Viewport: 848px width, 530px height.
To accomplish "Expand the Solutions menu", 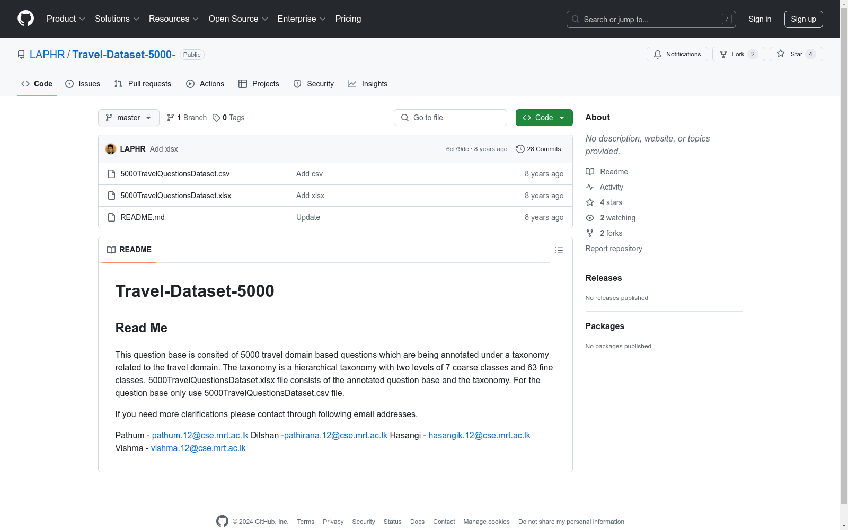I will pos(117,19).
